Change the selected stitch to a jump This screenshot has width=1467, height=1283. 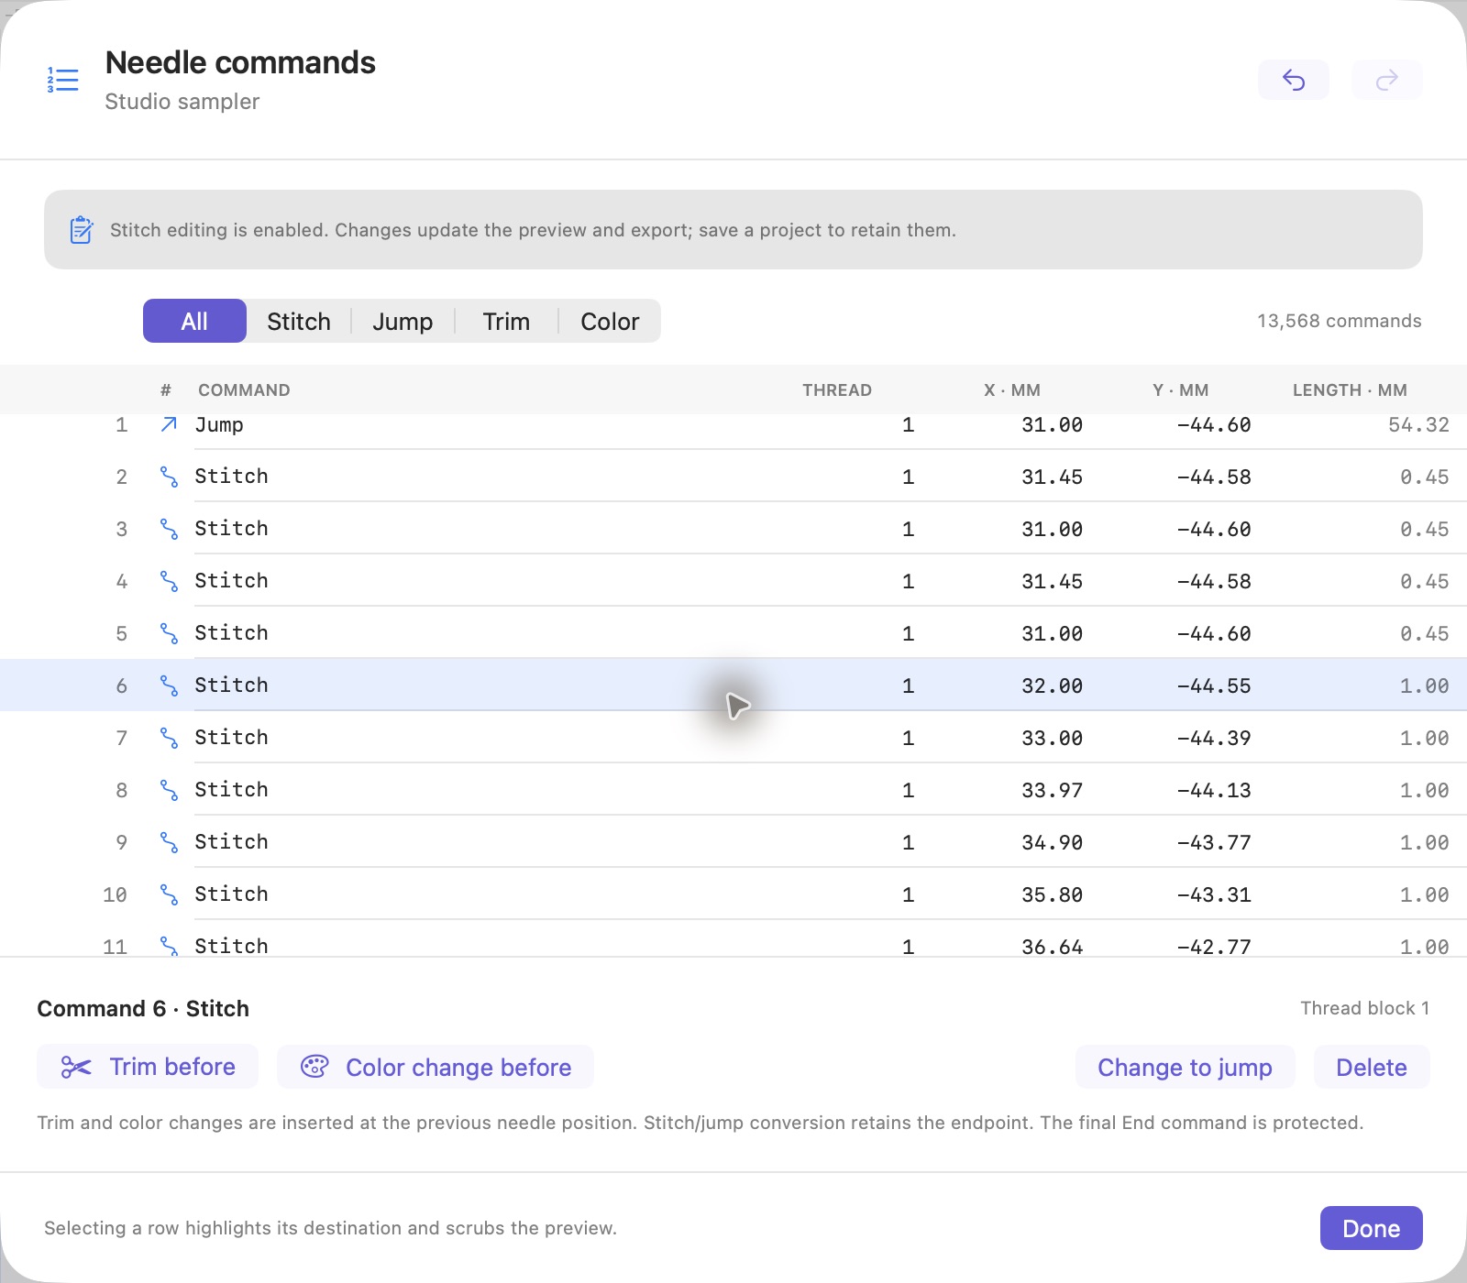click(x=1185, y=1067)
